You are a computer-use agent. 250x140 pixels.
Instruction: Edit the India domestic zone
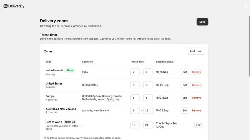(x=185, y=72)
